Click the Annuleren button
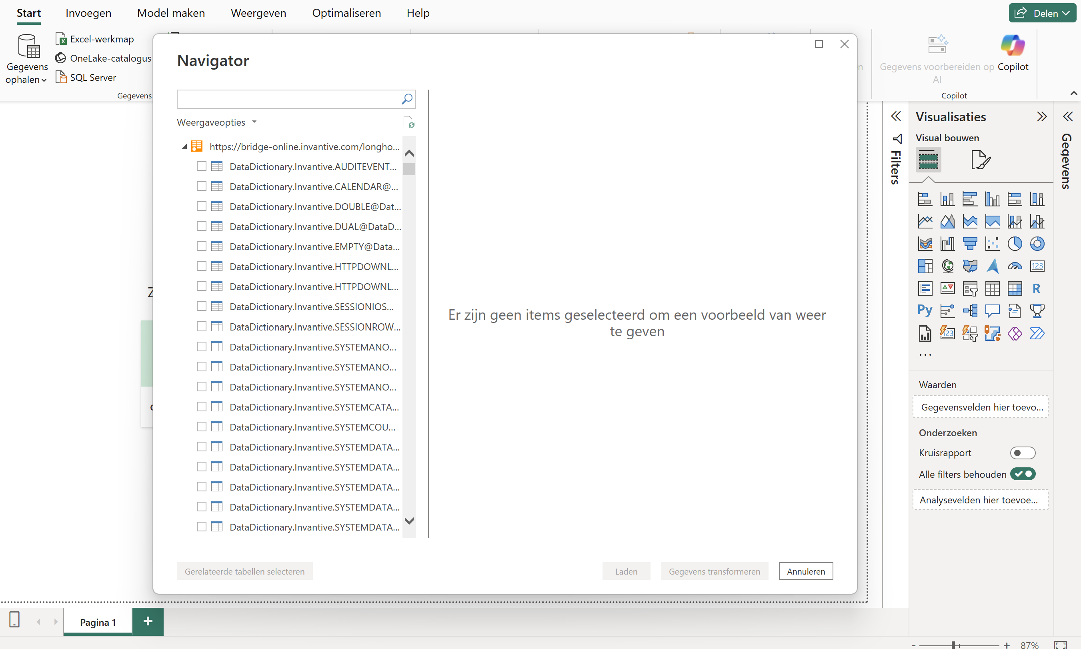This screenshot has height=649, width=1081. point(805,571)
